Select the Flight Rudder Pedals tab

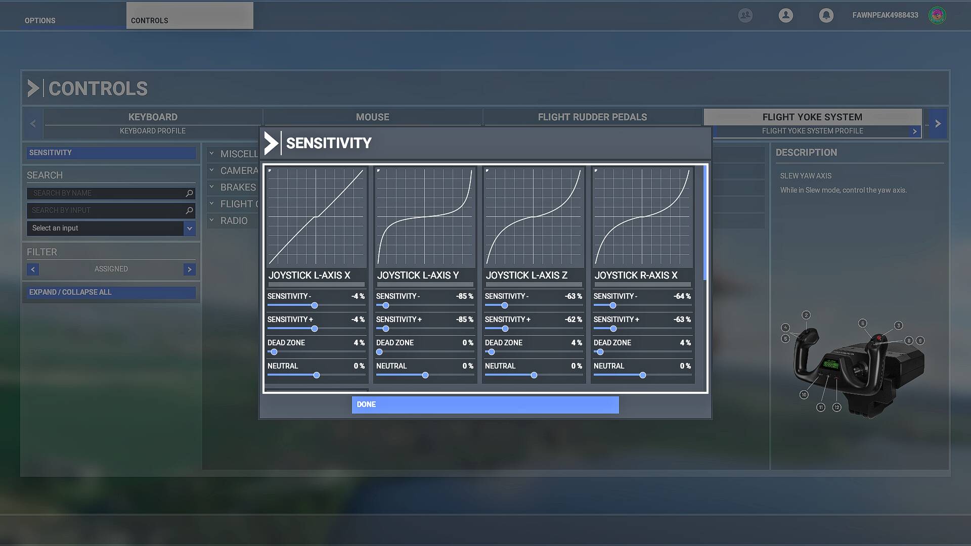[592, 117]
